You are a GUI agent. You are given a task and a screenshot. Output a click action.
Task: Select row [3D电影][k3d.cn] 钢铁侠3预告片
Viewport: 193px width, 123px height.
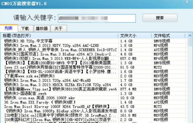pyautogui.click(x=94, y=115)
